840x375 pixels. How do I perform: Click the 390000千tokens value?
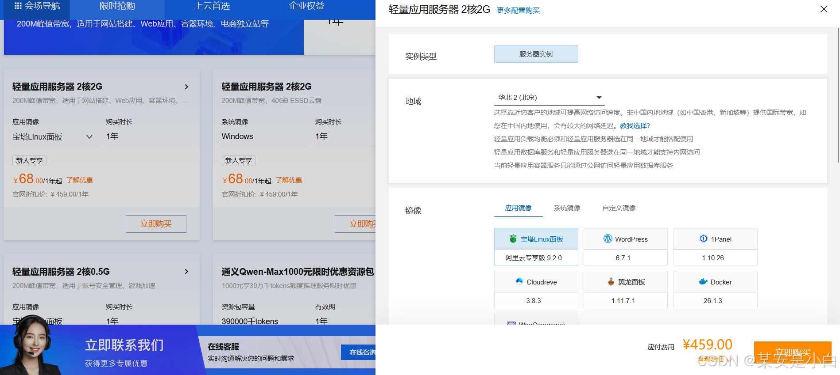pyautogui.click(x=250, y=321)
